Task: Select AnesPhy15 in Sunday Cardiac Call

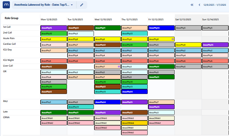Action: click(x=215, y=45)
